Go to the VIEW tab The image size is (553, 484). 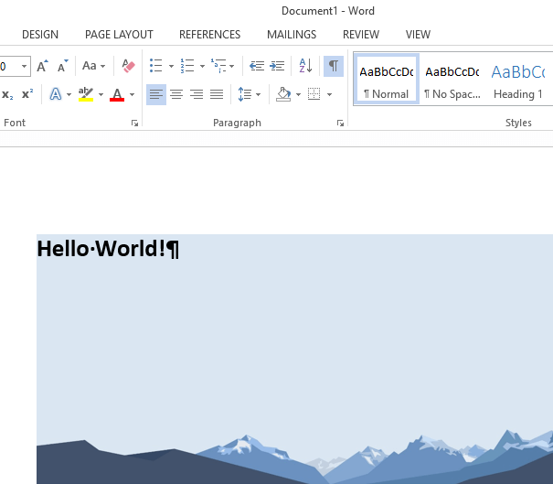[x=418, y=35]
